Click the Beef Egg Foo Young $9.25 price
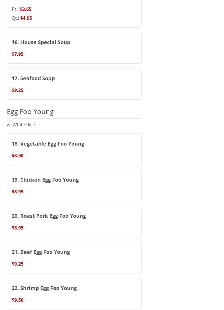Image resolution: width=224 pixels, height=310 pixels. click(x=17, y=264)
